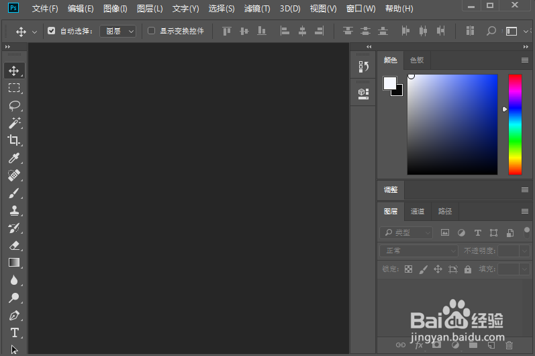Image resolution: width=535 pixels, height=356 pixels.
Task: Click the background color swatch
Action: pos(399,91)
